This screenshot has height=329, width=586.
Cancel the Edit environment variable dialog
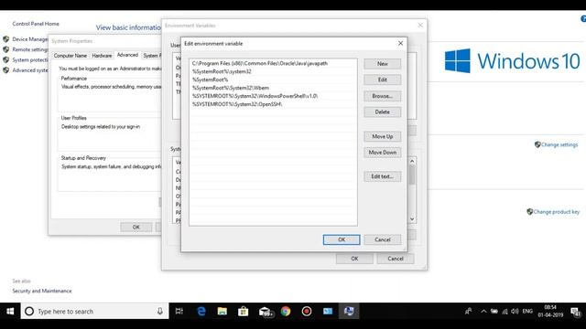(x=383, y=239)
